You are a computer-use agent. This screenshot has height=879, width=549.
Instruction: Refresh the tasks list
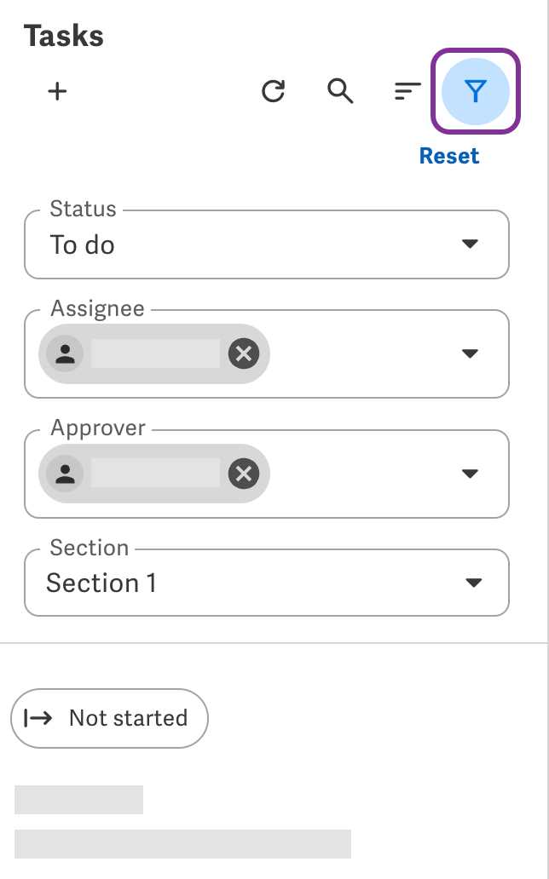pyautogui.click(x=274, y=91)
